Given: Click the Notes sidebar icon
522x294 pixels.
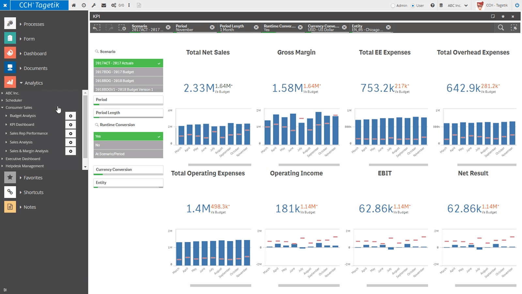Looking at the screenshot, I should point(10,206).
